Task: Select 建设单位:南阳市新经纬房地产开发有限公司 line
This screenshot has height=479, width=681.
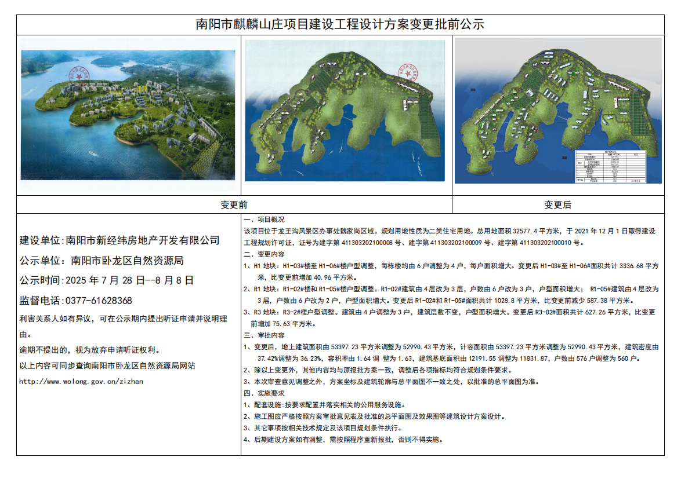Action: [119, 240]
